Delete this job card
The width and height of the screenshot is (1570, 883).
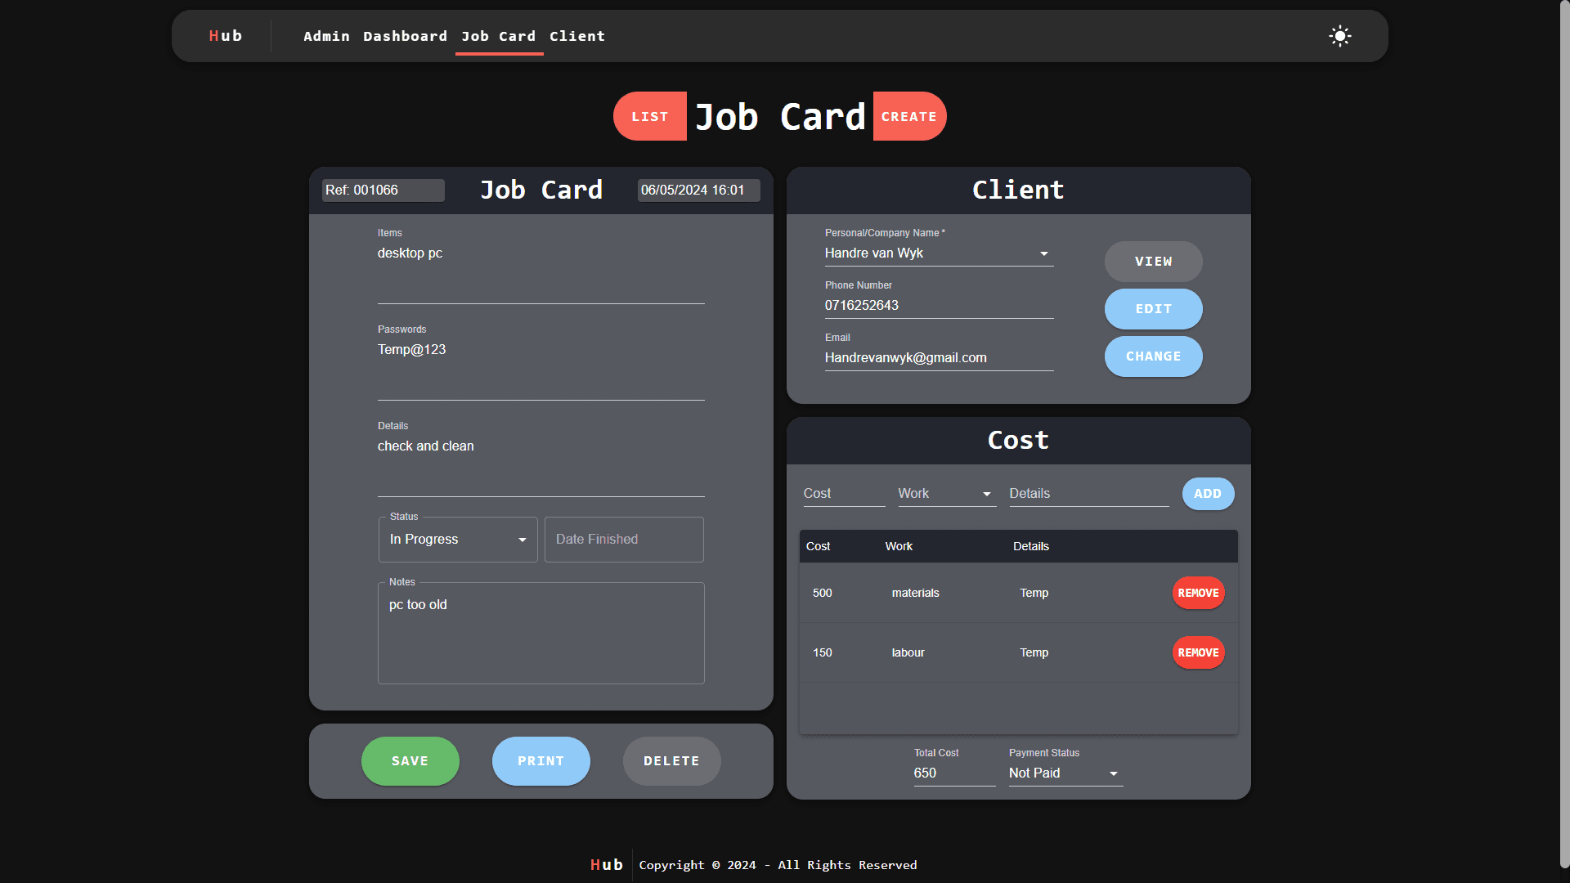click(671, 760)
